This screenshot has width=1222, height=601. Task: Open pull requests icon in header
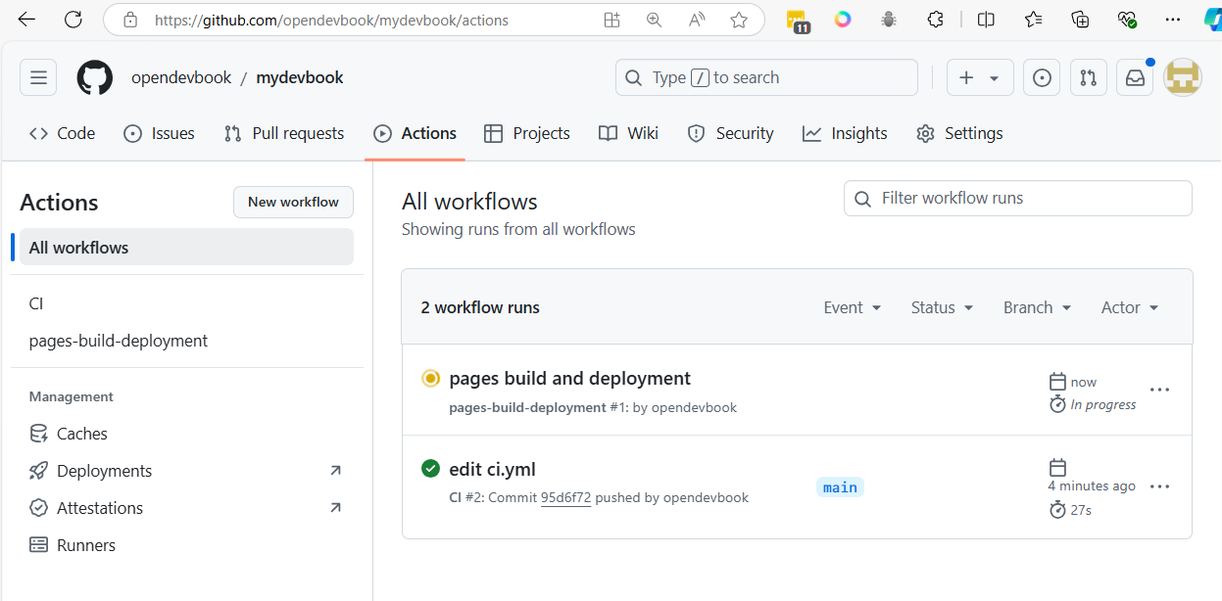point(1088,78)
